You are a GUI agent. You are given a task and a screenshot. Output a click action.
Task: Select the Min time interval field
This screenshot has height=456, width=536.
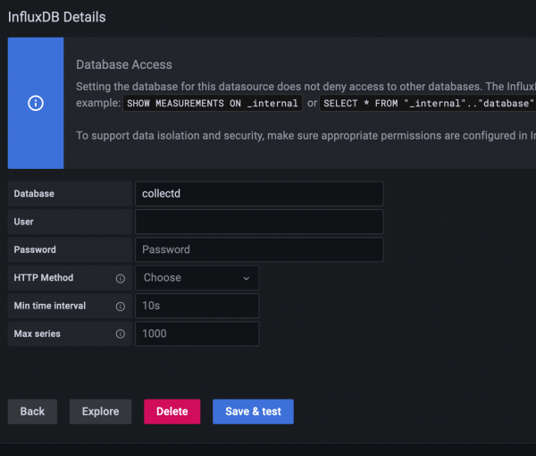click(x=197, y=306)
